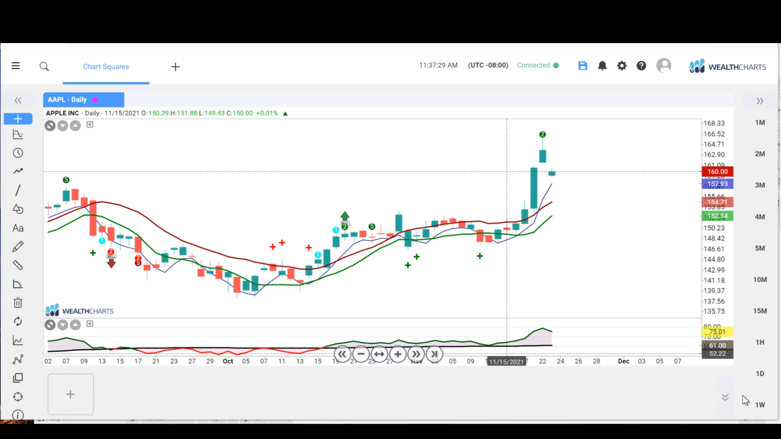Open the help question mark
Viewport: 781px width, 439px height.
[x=641, y=65]
